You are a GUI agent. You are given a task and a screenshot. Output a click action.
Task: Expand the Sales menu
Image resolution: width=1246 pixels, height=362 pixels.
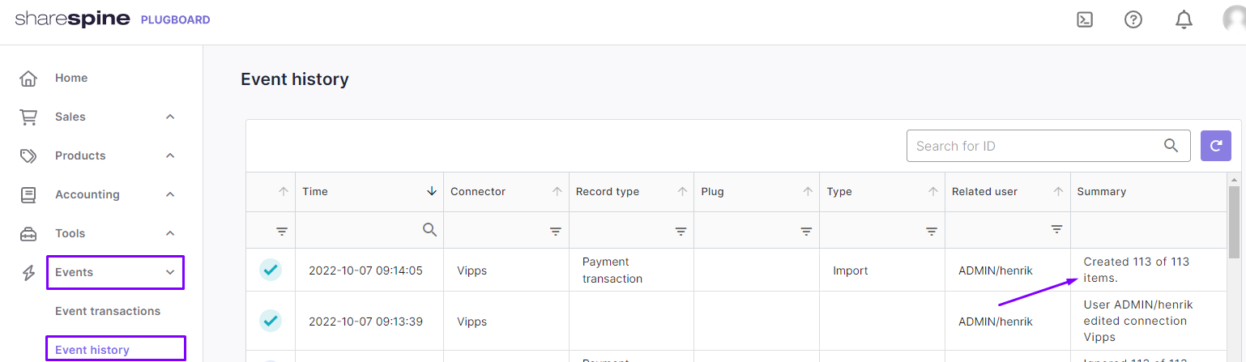pos(170,117)
